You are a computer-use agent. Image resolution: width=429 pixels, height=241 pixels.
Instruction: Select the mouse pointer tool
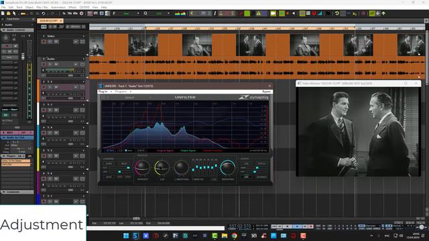pyautogui.click(x=14, y=13)
